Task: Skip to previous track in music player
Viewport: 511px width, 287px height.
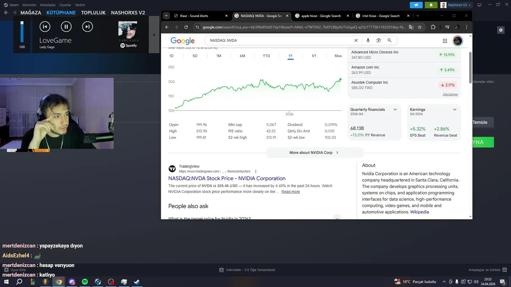Action: click(45, 27)
